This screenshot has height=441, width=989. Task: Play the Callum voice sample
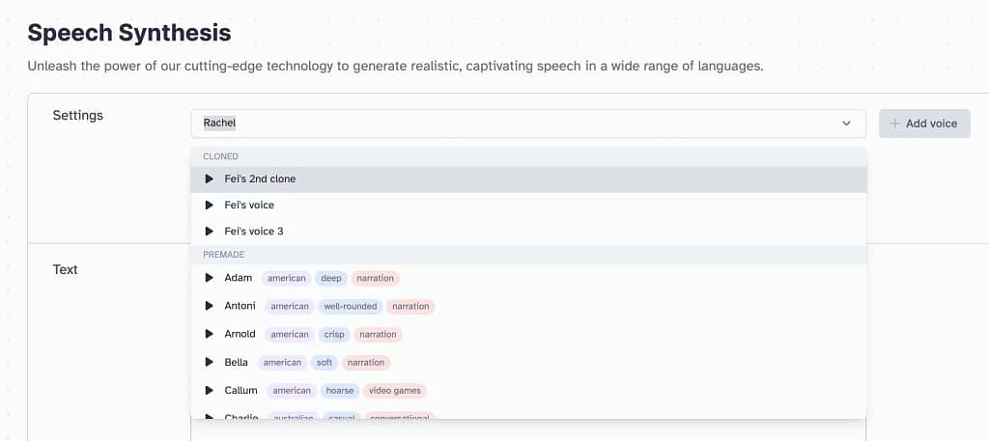coord(209,390)
